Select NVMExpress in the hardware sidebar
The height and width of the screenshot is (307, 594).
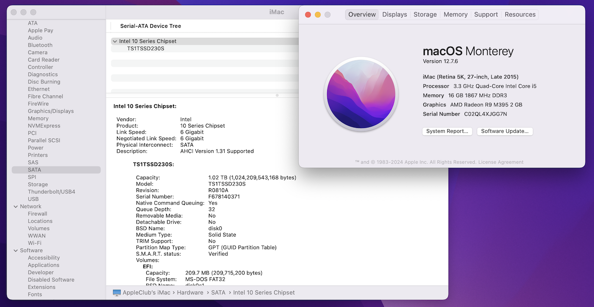[x=44, y=126]
